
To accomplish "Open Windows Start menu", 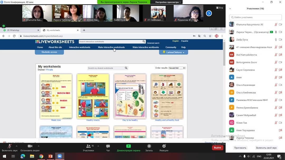I will (4, 156).
